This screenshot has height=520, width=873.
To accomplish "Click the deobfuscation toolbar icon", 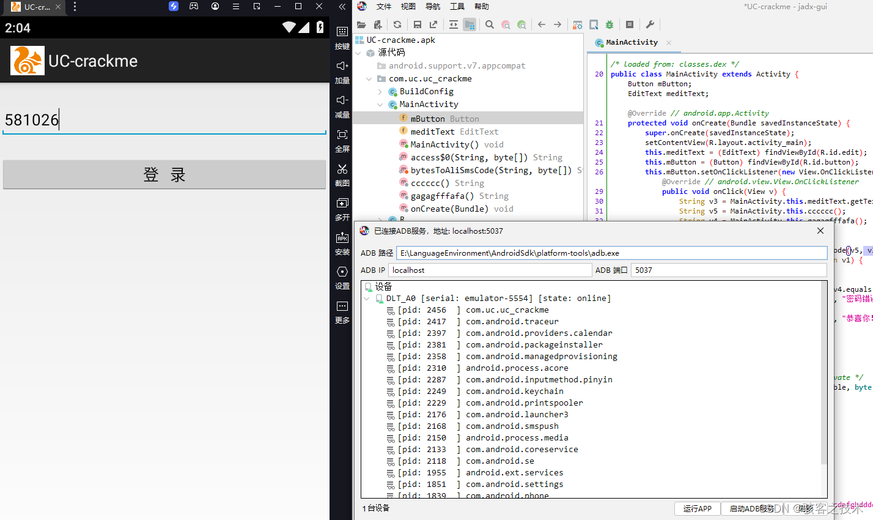I will [578, 24].
